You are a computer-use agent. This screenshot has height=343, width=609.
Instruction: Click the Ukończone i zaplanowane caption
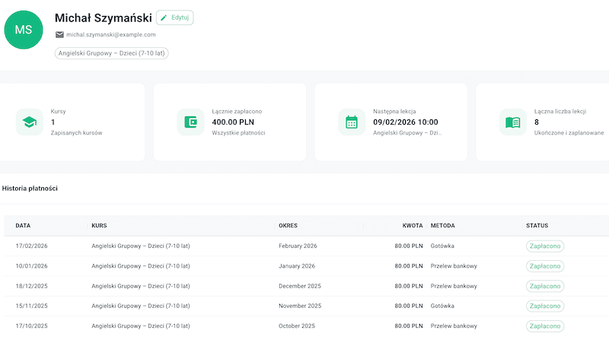(x=569, y=132)
